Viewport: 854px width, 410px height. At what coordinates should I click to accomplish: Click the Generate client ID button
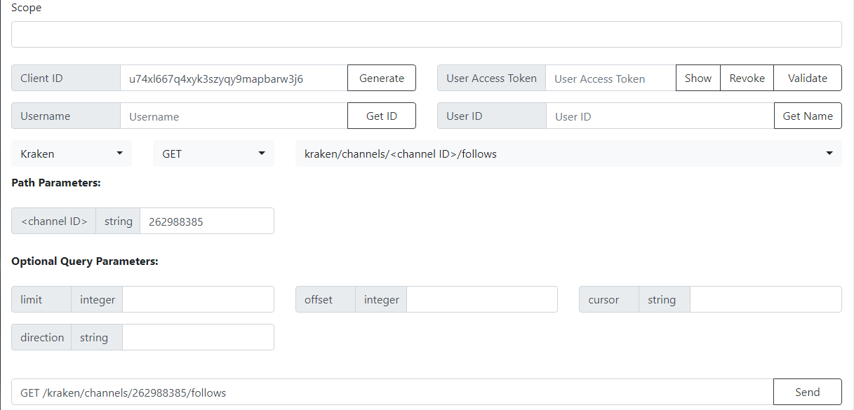[x=381, y=78]
